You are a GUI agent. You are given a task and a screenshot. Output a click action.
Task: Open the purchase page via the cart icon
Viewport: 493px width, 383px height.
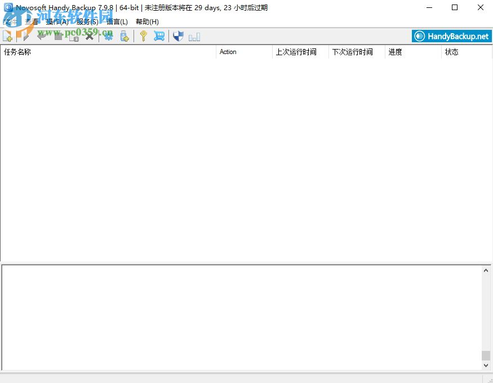(159, 35)
